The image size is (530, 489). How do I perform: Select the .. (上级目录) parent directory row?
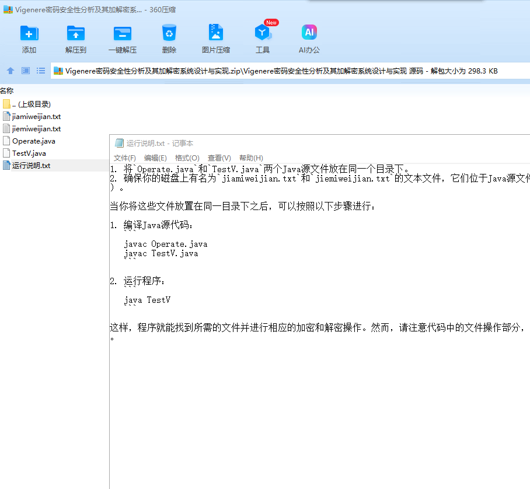click(32, 104)
